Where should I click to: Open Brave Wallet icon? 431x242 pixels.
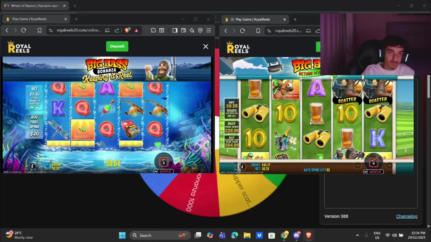point(184,30)
